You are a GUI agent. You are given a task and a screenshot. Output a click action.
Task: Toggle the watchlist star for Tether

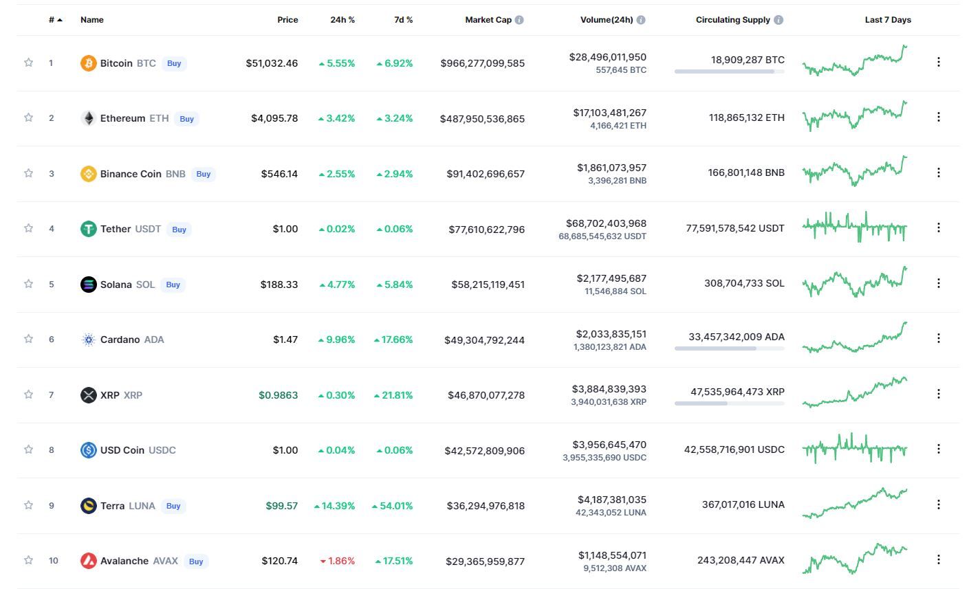click(x=28, y=228)
